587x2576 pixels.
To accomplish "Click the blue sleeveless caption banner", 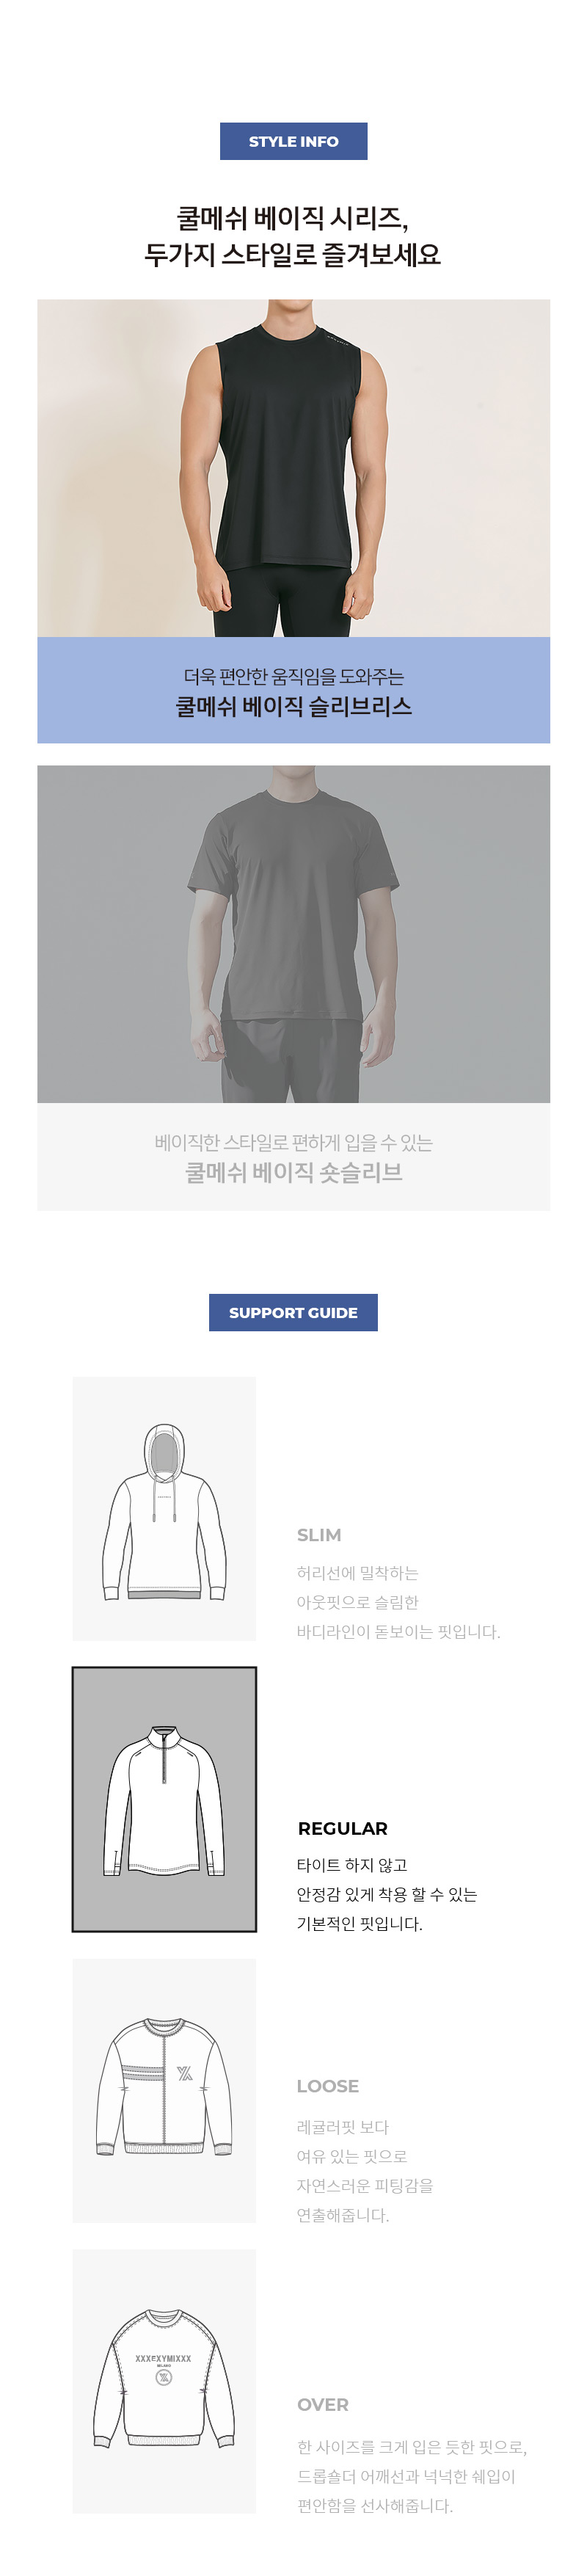I will point(293,690).
